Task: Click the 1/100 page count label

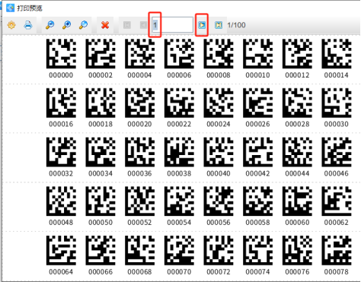Action: coord(236,25)
